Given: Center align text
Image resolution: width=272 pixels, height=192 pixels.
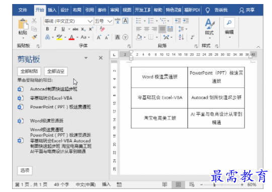Looking at the screenshot, I should click(147, 29).
